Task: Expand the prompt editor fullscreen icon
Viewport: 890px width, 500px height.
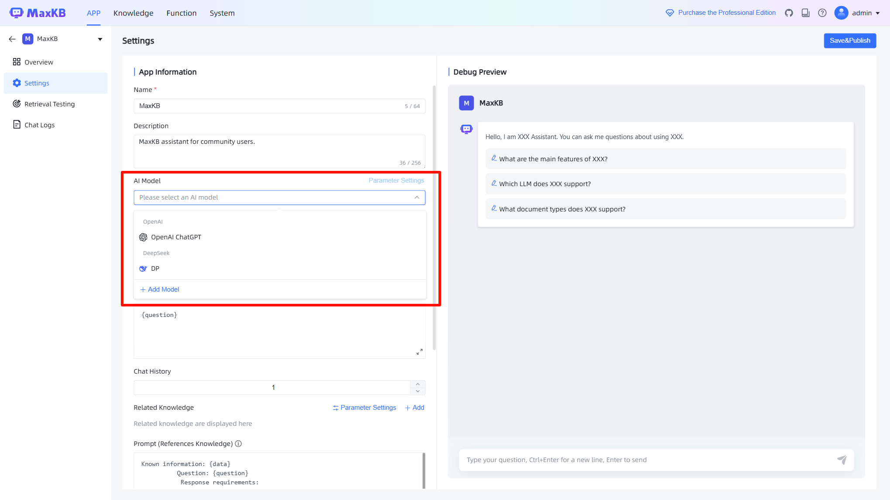Action: click(x=419, y=351)
